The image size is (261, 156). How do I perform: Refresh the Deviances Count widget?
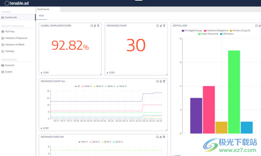click(157, 26)
